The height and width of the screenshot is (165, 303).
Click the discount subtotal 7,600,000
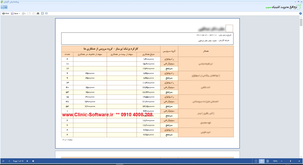click(x=90, y=106)
